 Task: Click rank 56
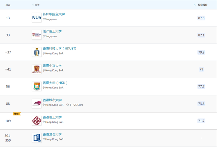[8, 87]
